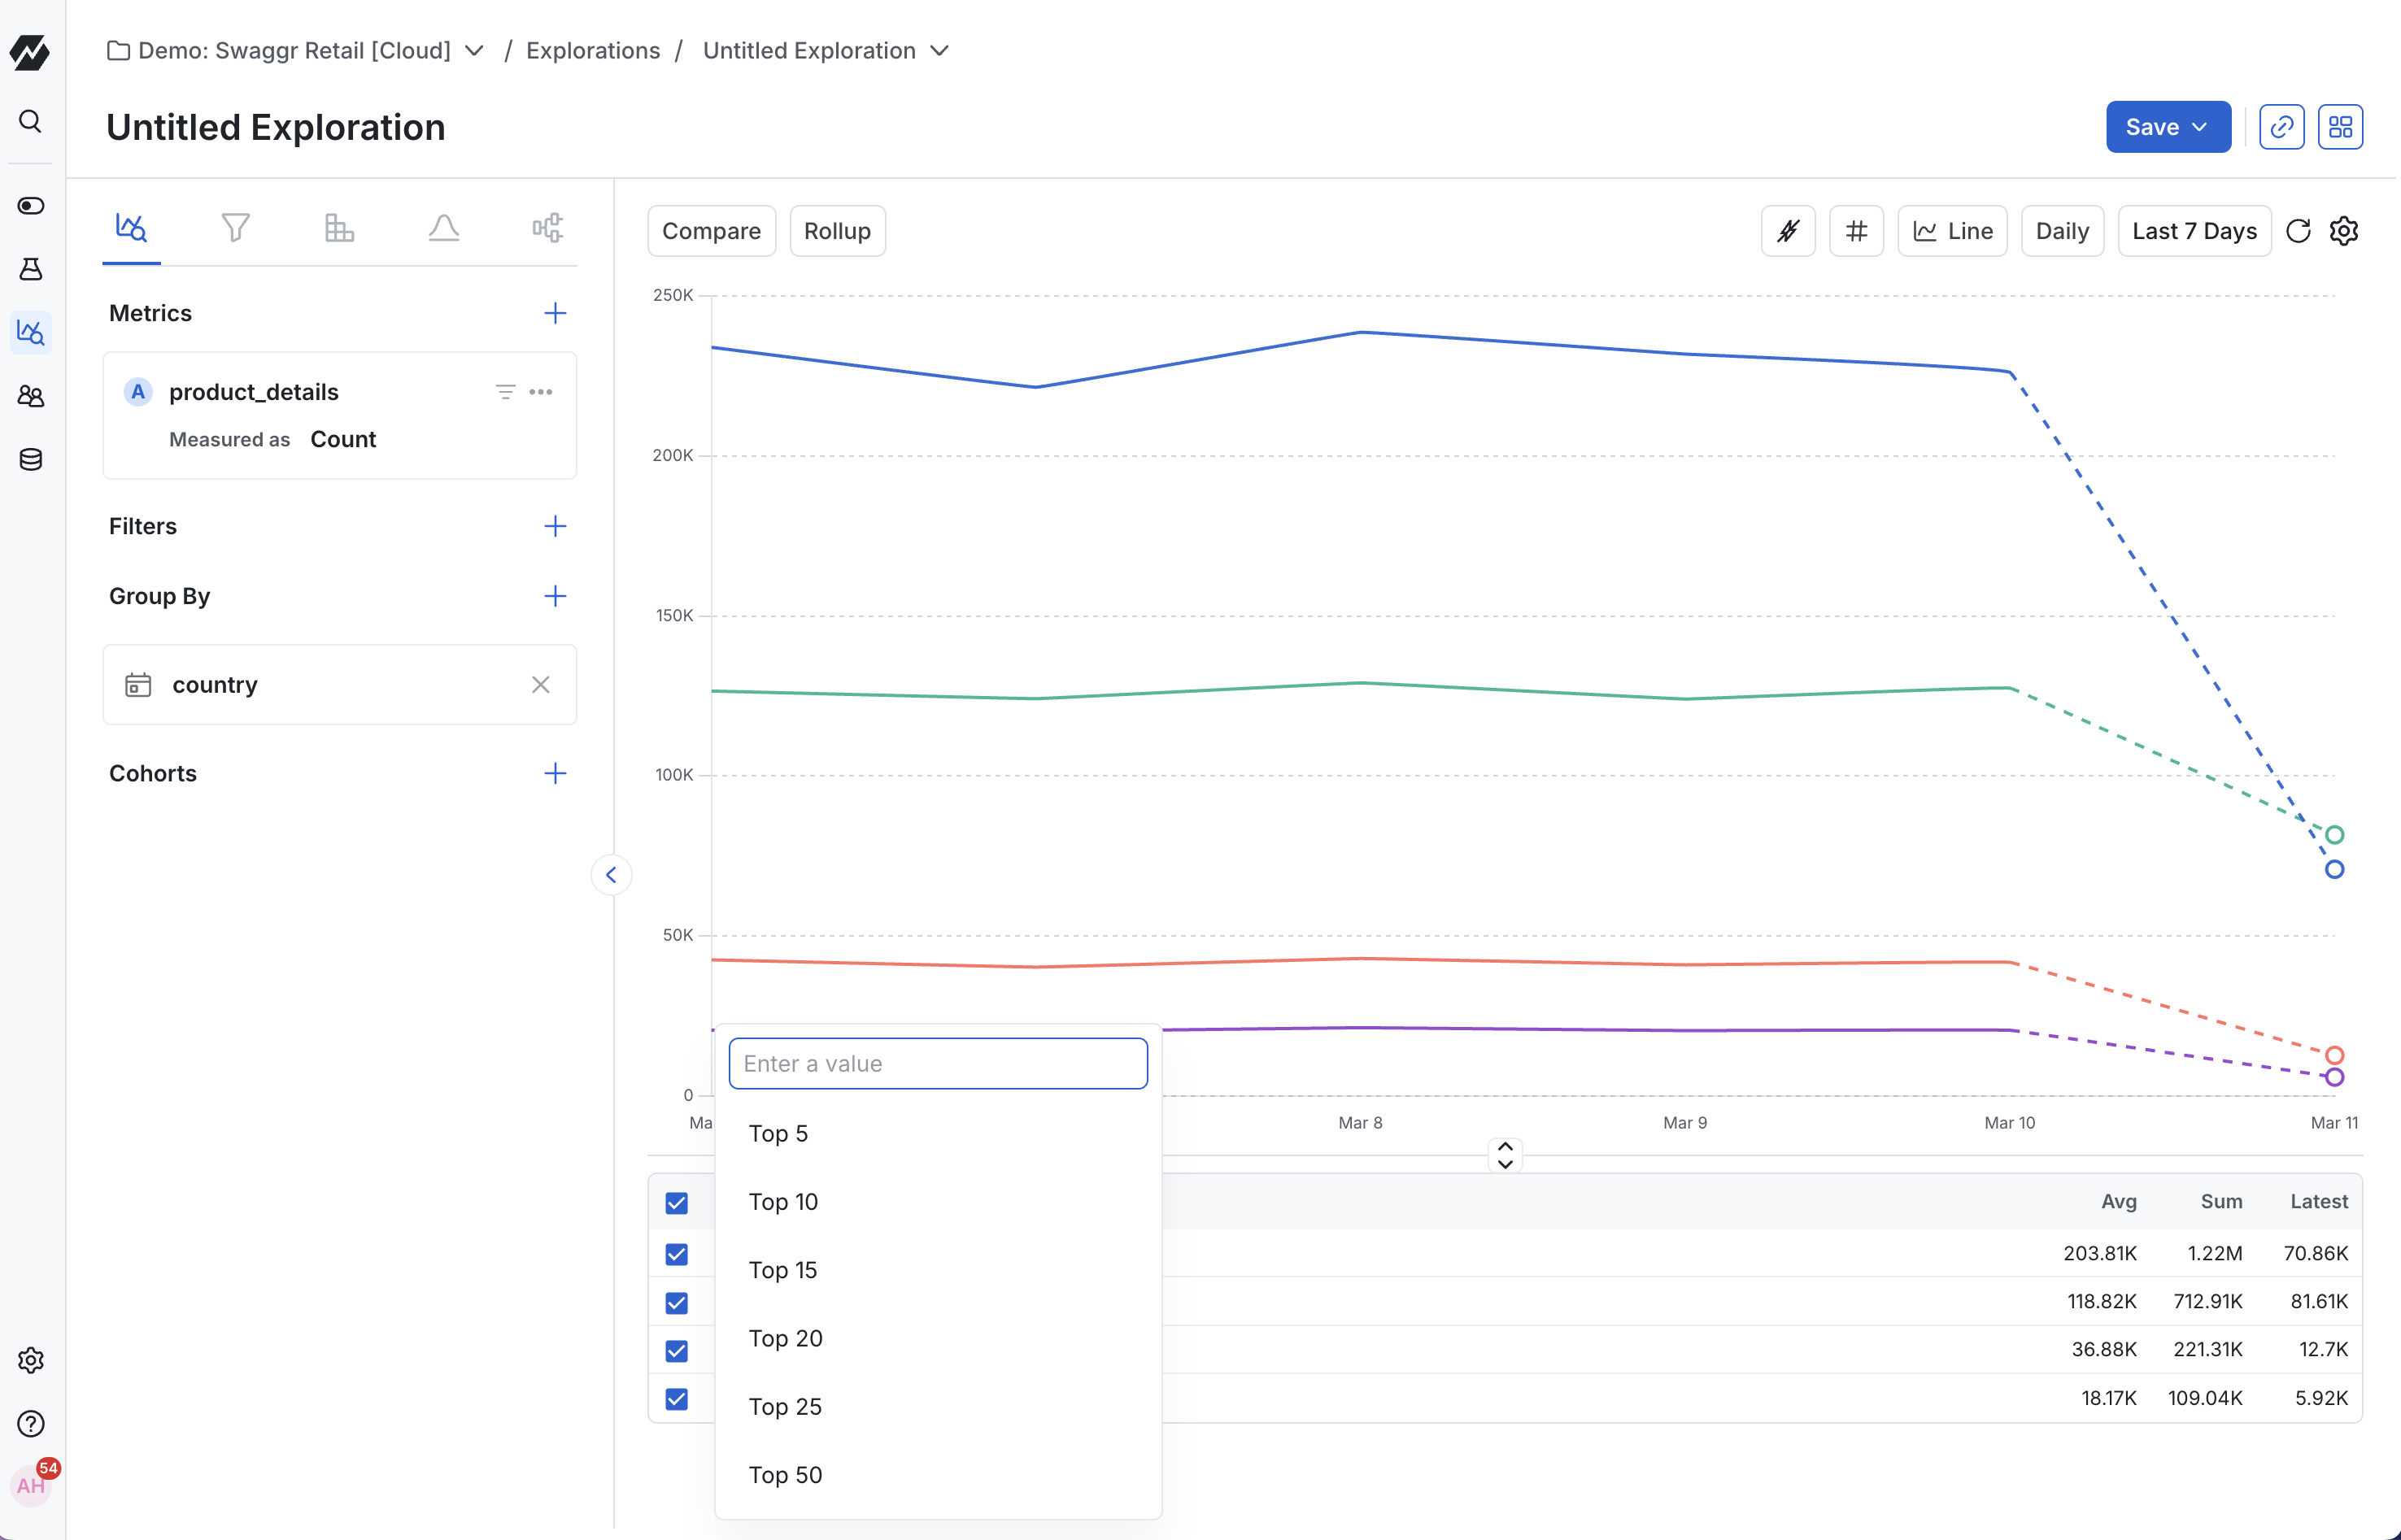
Task: Uncheck the first data row checkbox
Action: pos(677,1254)
